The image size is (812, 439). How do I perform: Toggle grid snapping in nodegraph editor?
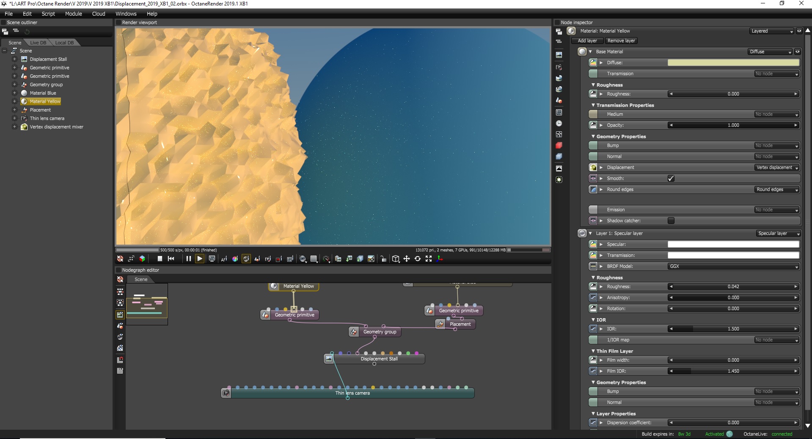point(120,360)
